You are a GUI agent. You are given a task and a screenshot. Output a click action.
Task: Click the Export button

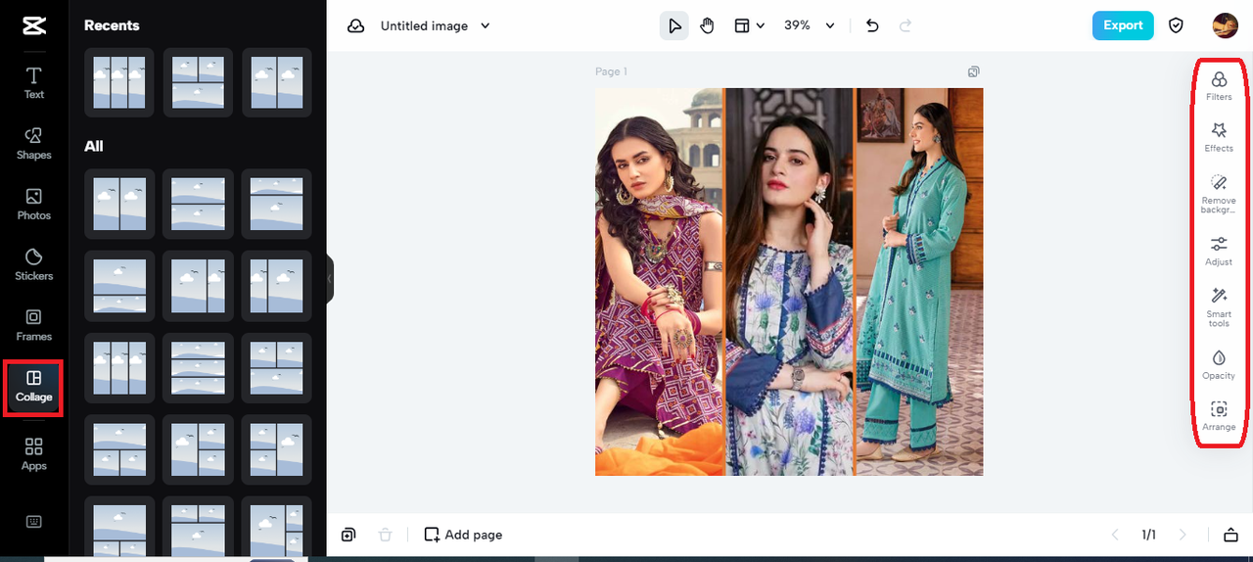[1123, 25]
